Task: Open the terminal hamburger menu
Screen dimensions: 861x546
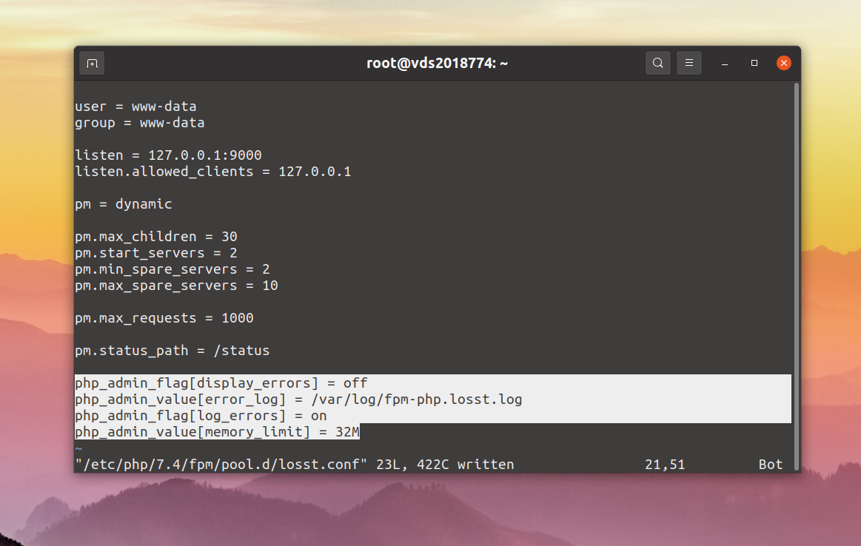Action: (689, 63)
